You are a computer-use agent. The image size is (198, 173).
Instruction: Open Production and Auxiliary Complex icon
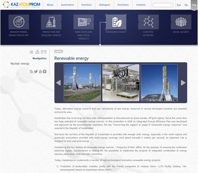(x=51, y=22)
